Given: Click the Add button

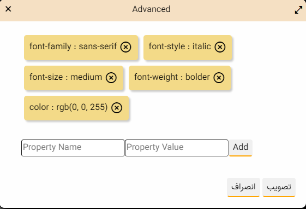Looking at the screenshot, I should pos(241,148).
